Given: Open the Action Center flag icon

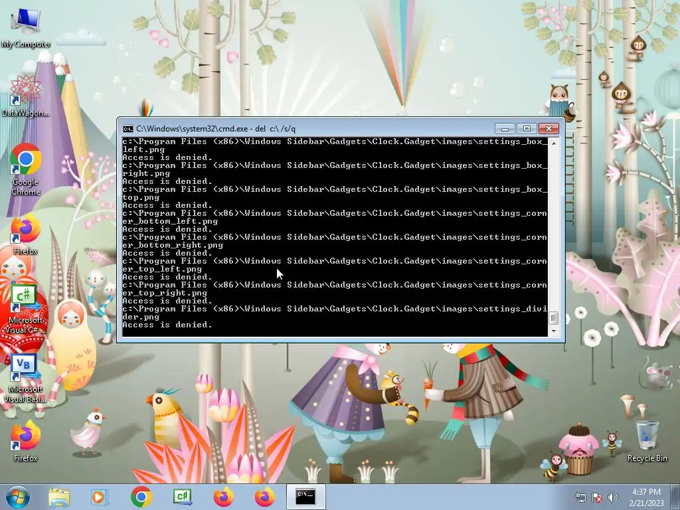Looking at the screenshot, I should [597, 497].
